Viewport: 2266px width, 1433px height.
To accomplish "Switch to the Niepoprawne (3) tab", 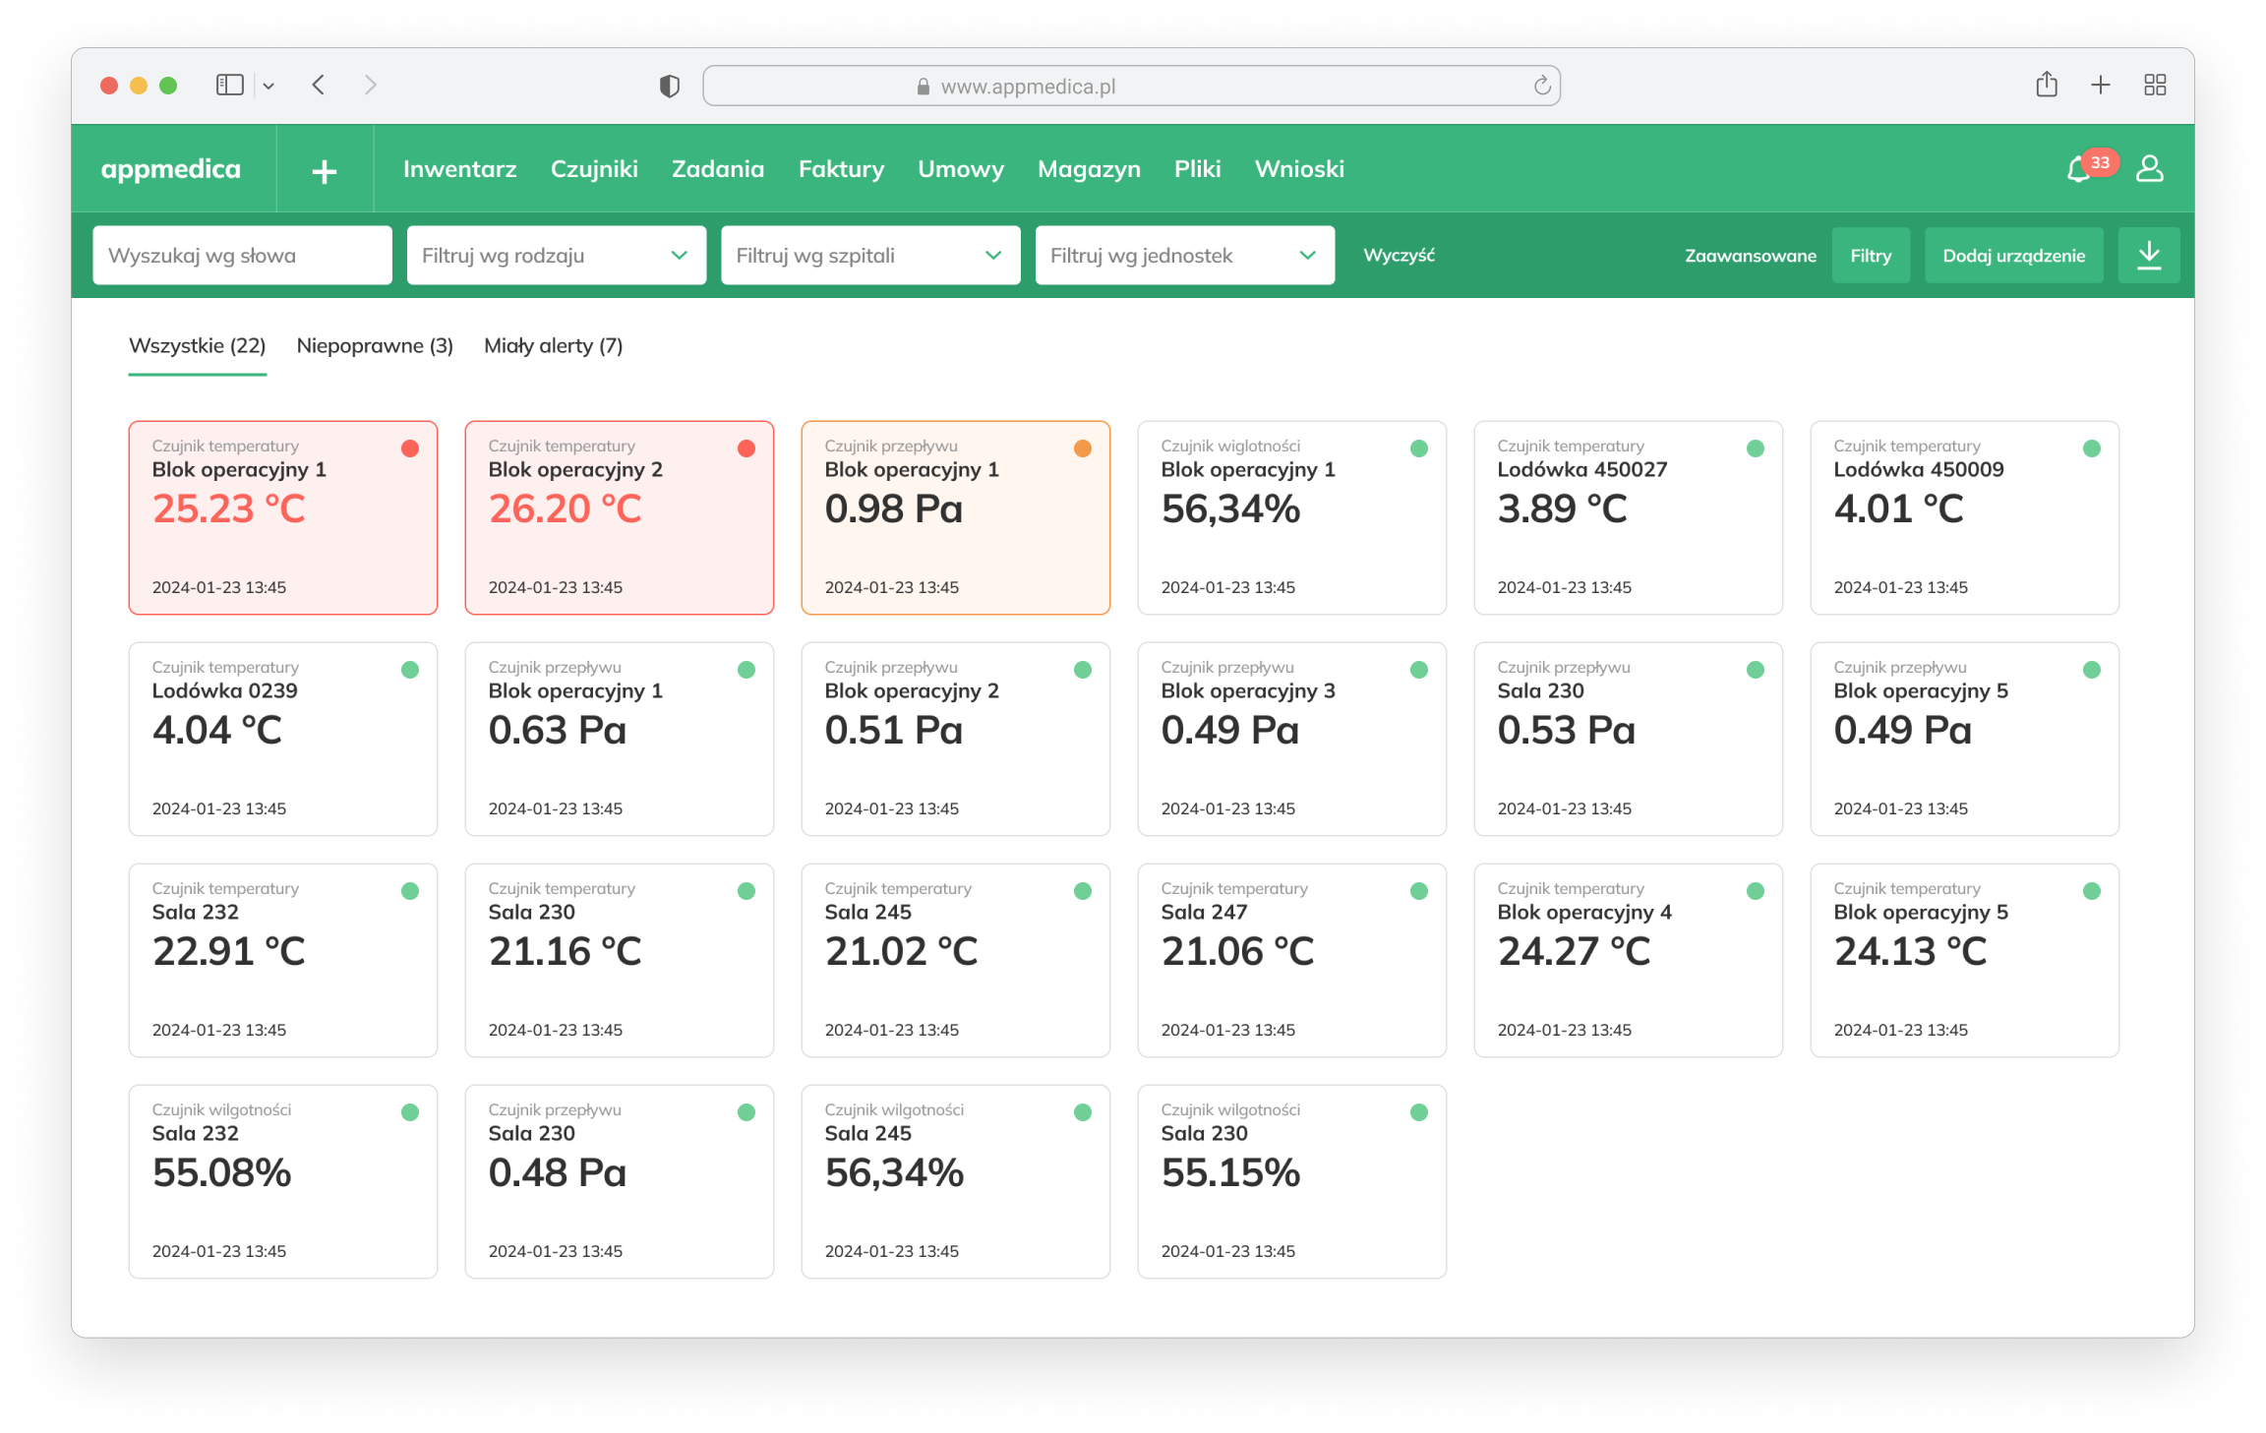I will coord(375,346).
